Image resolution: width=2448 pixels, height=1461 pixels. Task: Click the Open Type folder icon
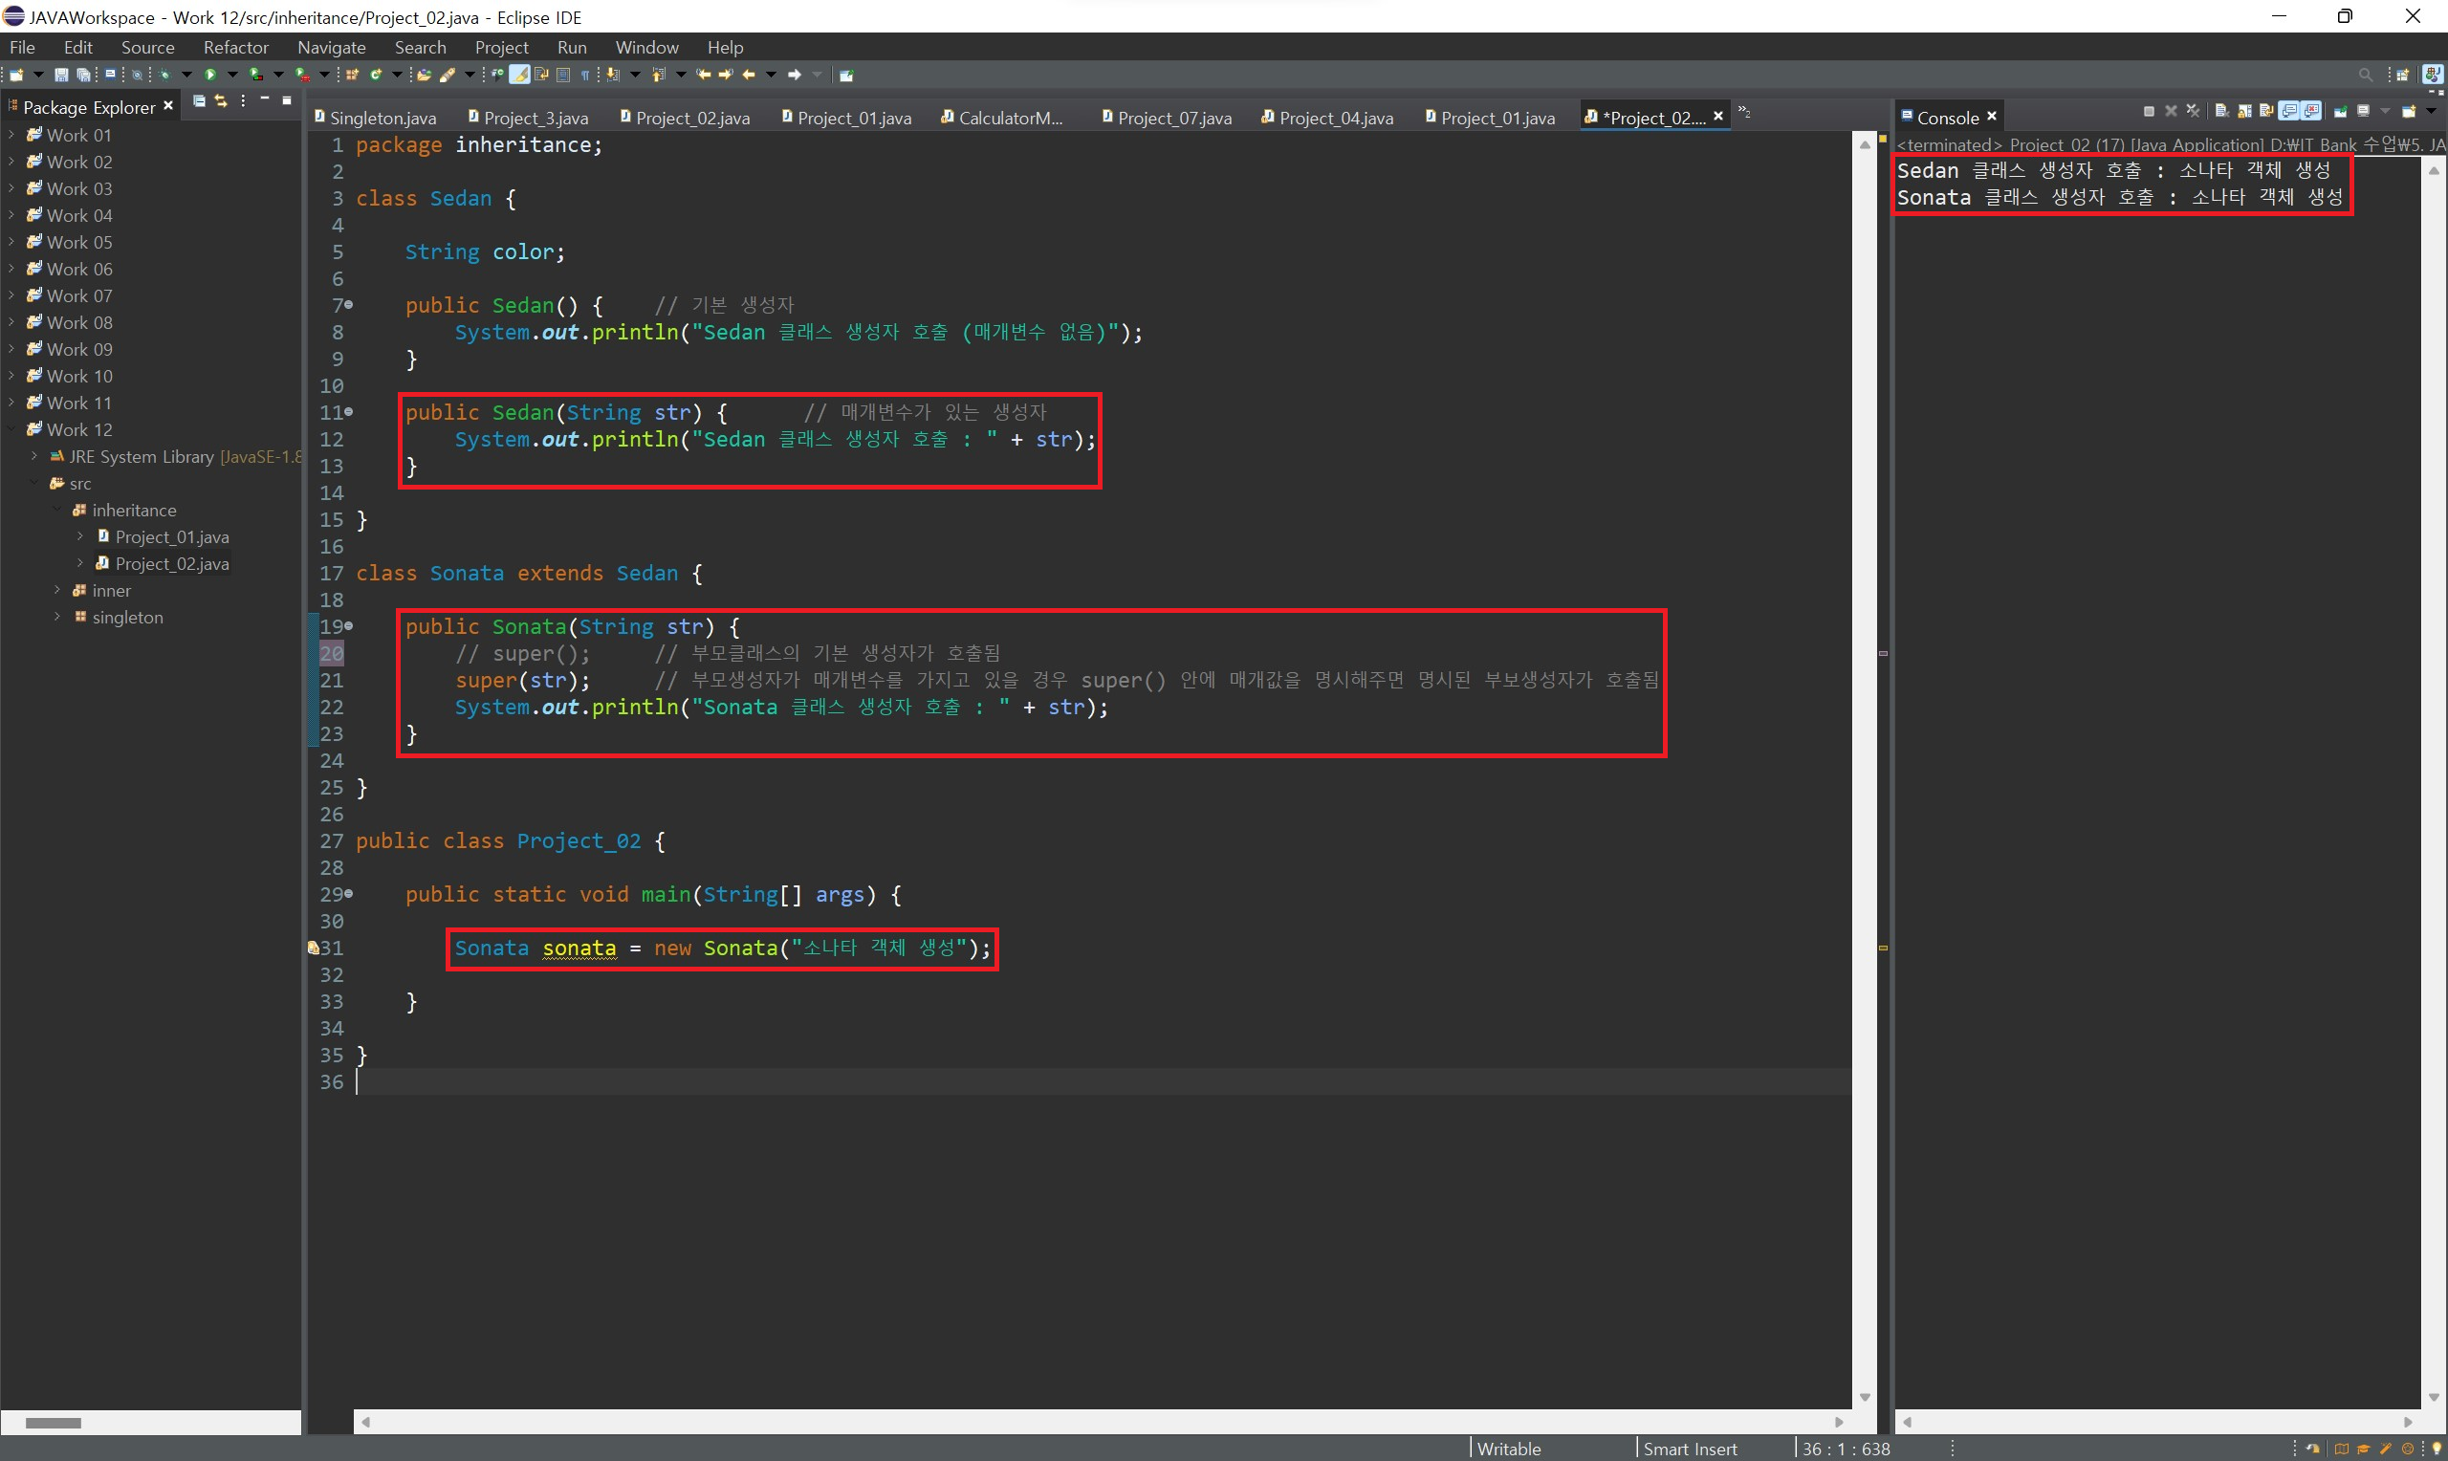(424, 75)
